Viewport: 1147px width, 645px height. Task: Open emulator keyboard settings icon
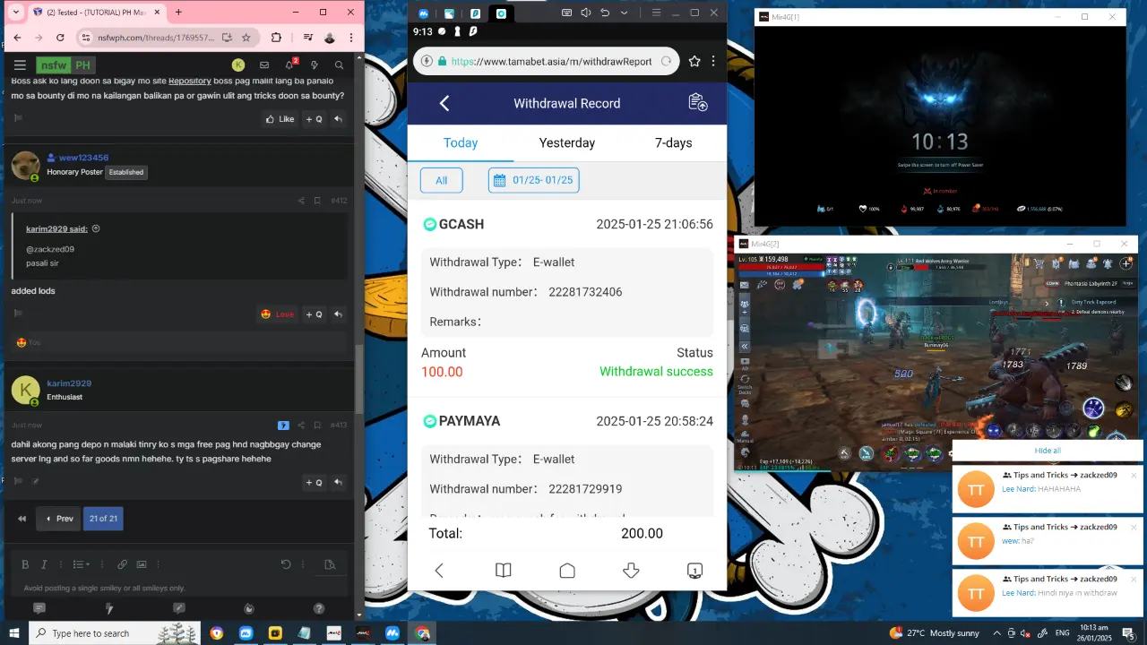pos(566,13)
